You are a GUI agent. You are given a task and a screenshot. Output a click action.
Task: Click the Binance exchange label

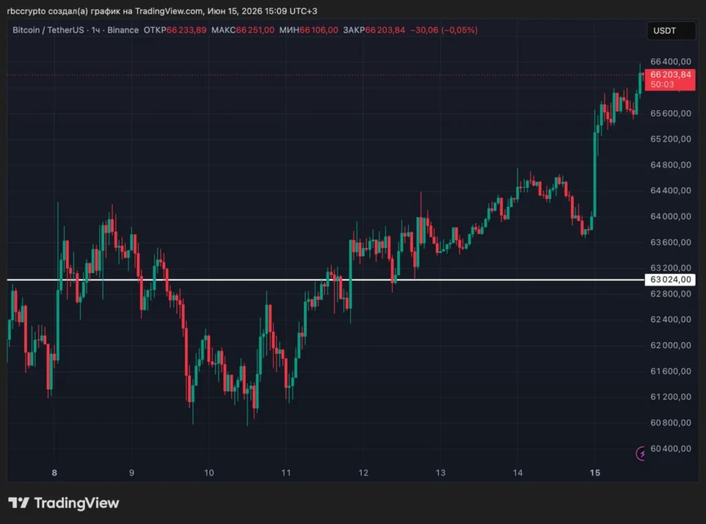tap(123, 30)
